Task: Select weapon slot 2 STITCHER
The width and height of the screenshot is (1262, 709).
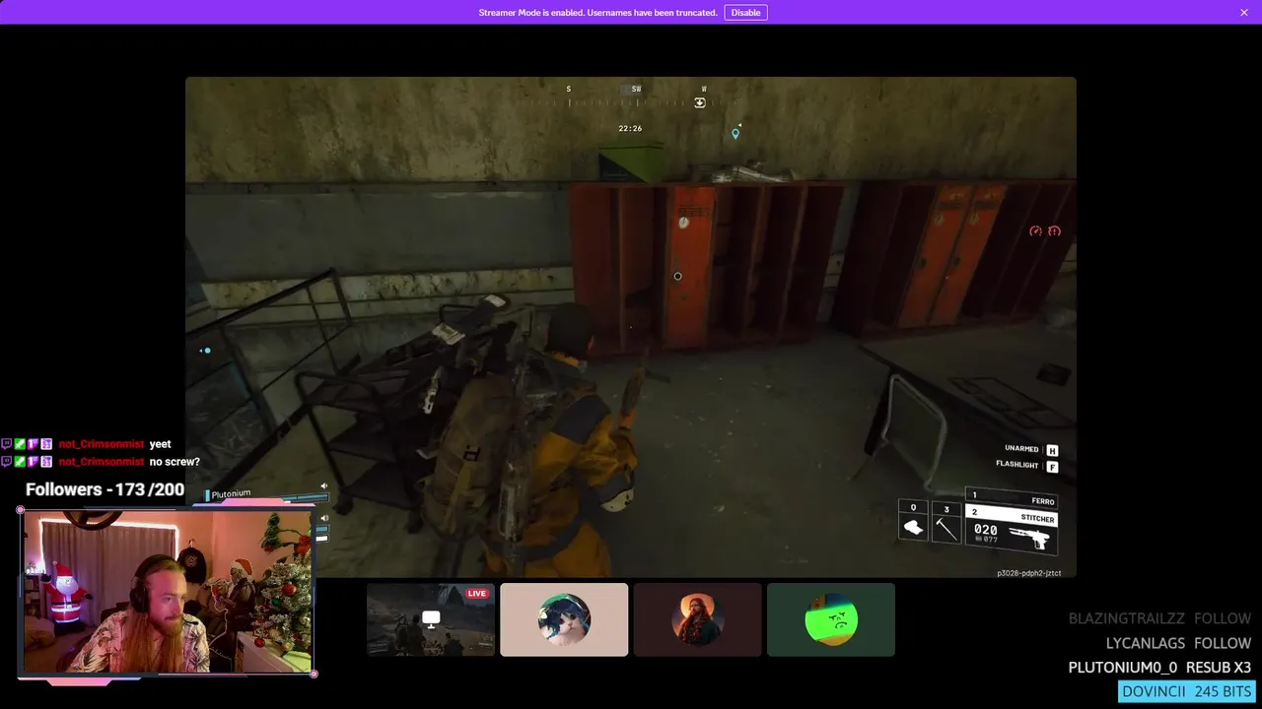Action: [1012, 515]
